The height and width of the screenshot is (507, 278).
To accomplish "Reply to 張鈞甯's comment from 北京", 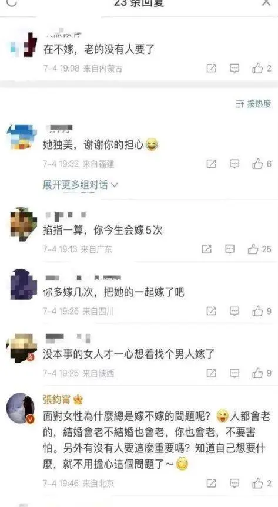I will pos(235,484).
